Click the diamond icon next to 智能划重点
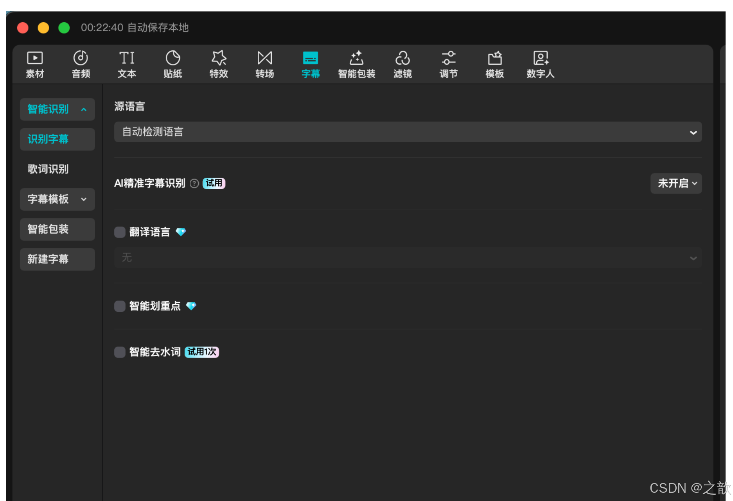 pyautogui.click(x=191, y=306)
